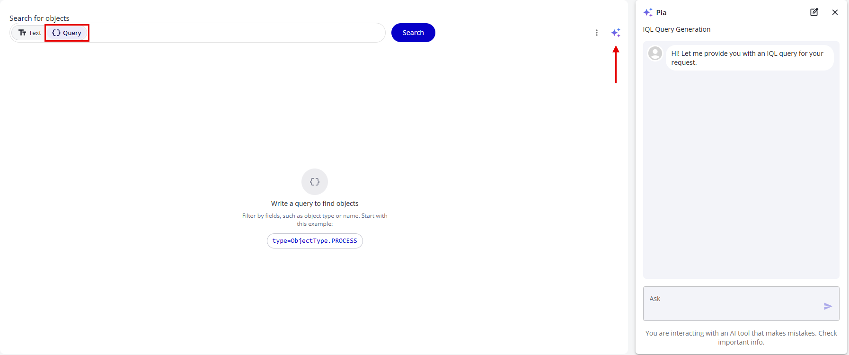849x355 pixels.
Task: Switch search mode to Query
Action: click(x=67, y=33)
